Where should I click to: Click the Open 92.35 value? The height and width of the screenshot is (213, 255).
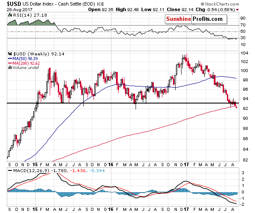[100, 10]
